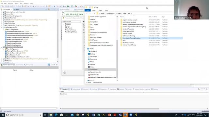
Task: Click the Problems panel horizontal scrollbar
Action: tap(110, 109)
